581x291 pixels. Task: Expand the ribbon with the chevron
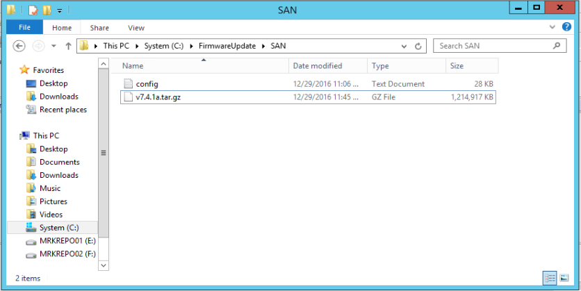552,27
